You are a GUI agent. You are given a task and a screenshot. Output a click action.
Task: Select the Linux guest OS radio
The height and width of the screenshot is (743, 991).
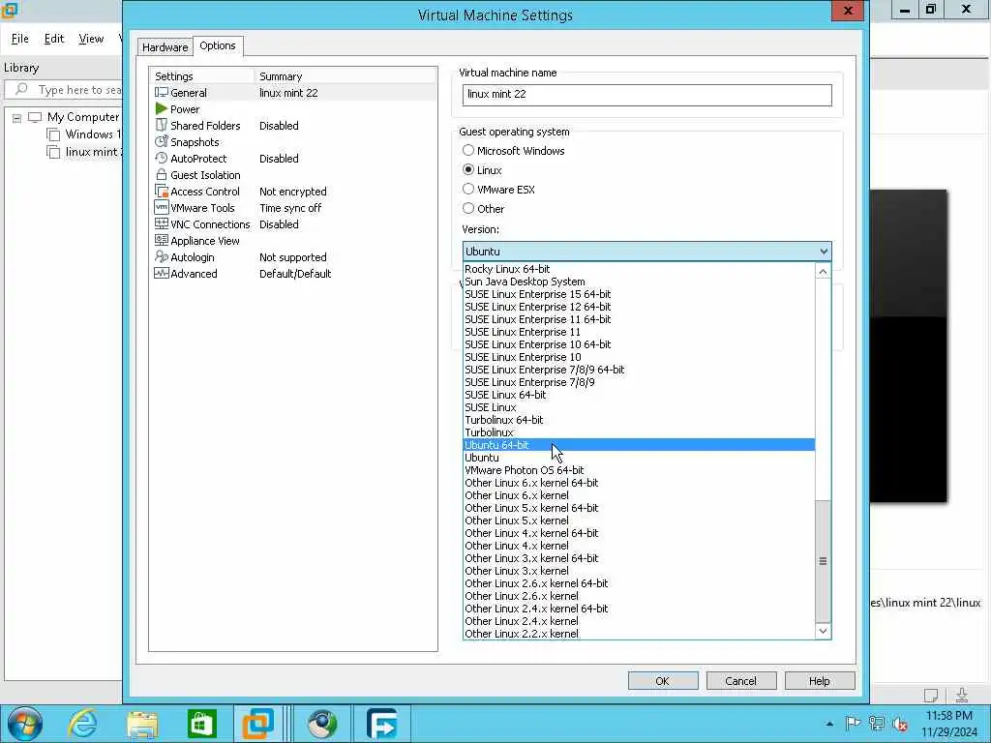tap(468, 169)
